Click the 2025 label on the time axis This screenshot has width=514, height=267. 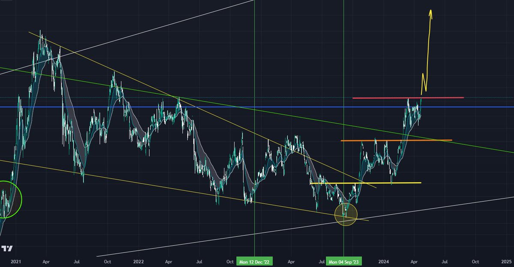click(x=506, y=261)
